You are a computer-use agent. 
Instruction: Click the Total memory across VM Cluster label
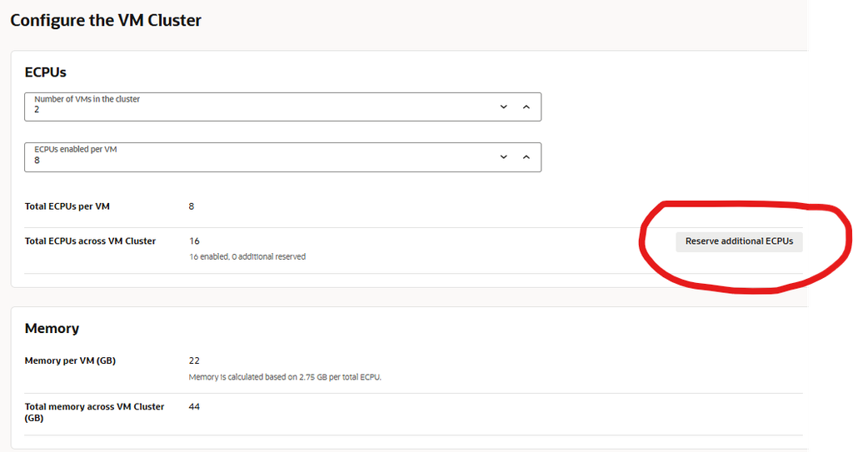94,412
